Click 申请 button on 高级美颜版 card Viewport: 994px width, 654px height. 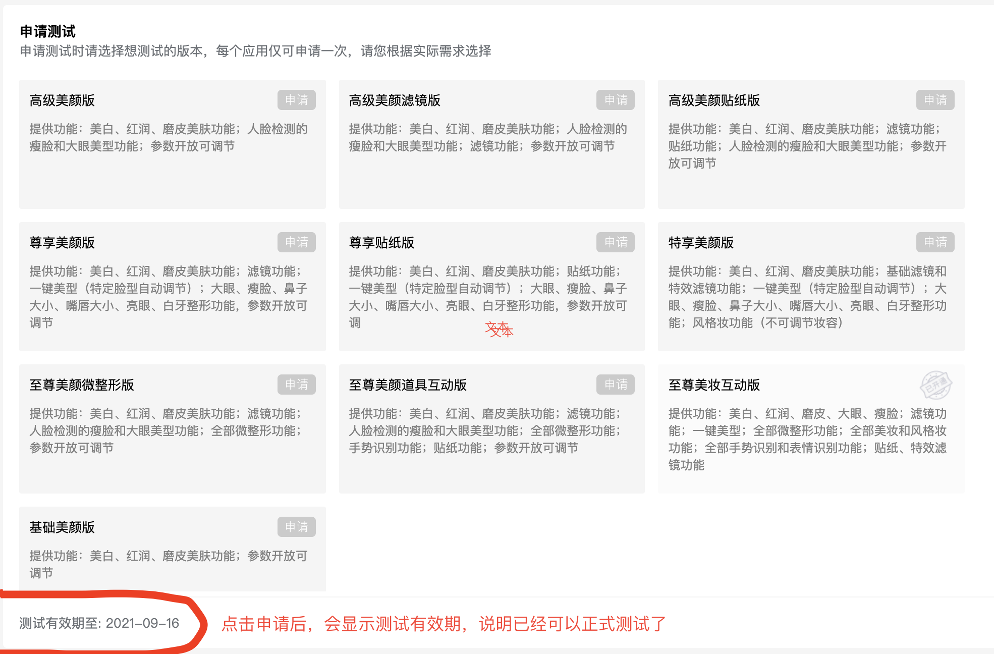[x=296, y=100]
